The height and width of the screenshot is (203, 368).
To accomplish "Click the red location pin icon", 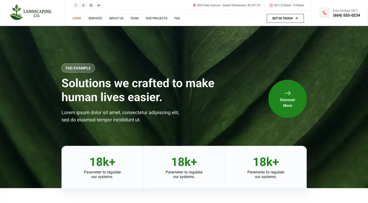I will (194, 5).
